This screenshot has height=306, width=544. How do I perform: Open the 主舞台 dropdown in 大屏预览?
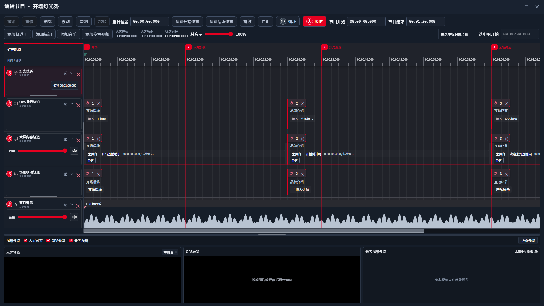tap(170, 252)
